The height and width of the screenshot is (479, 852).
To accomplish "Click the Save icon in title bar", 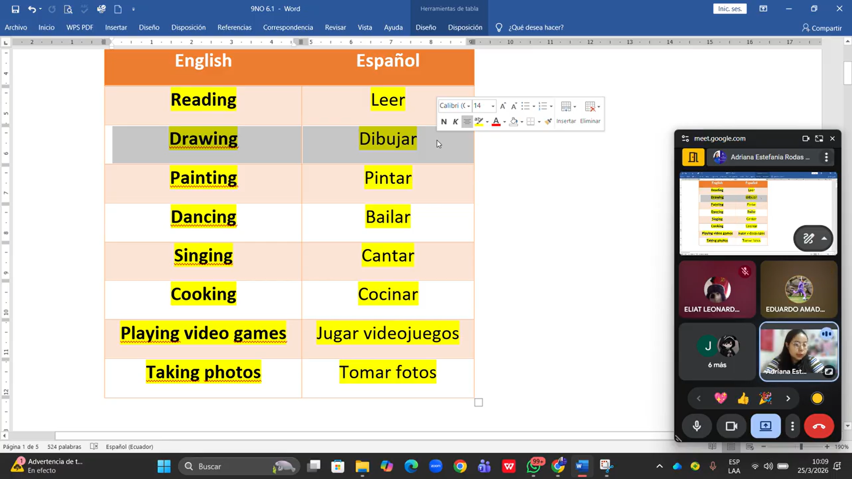I will tap(15, 9).
